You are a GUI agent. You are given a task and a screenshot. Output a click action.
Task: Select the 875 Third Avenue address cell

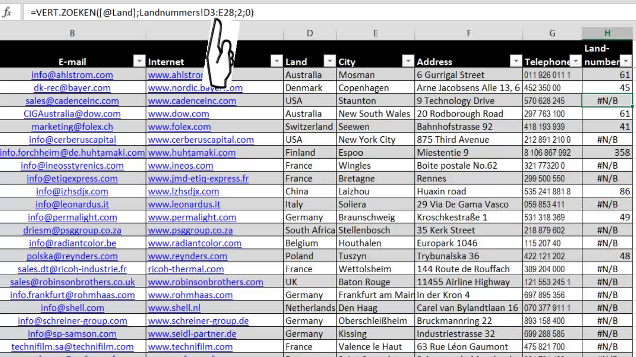(469, 139)
